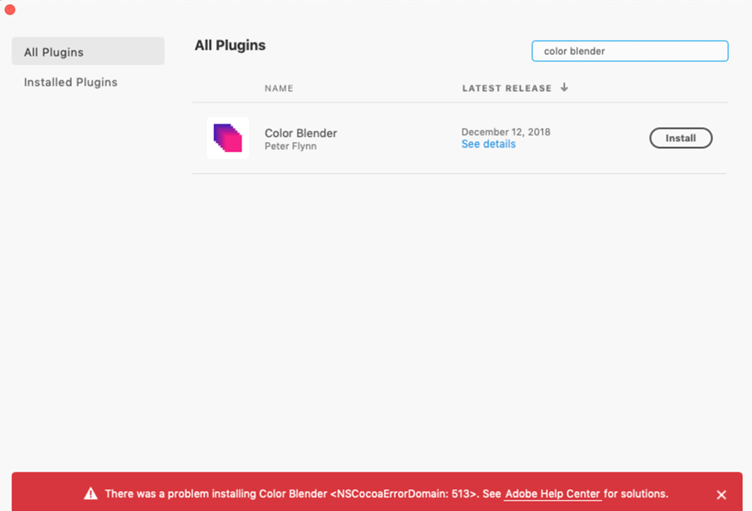Click the warning triangle icon in error banner
This screenshot has width=752, height=511.
click(x=90, y=494)
